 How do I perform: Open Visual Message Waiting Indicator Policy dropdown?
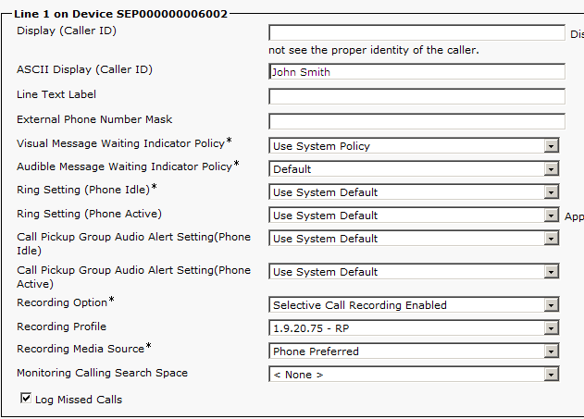coord(552,146)
